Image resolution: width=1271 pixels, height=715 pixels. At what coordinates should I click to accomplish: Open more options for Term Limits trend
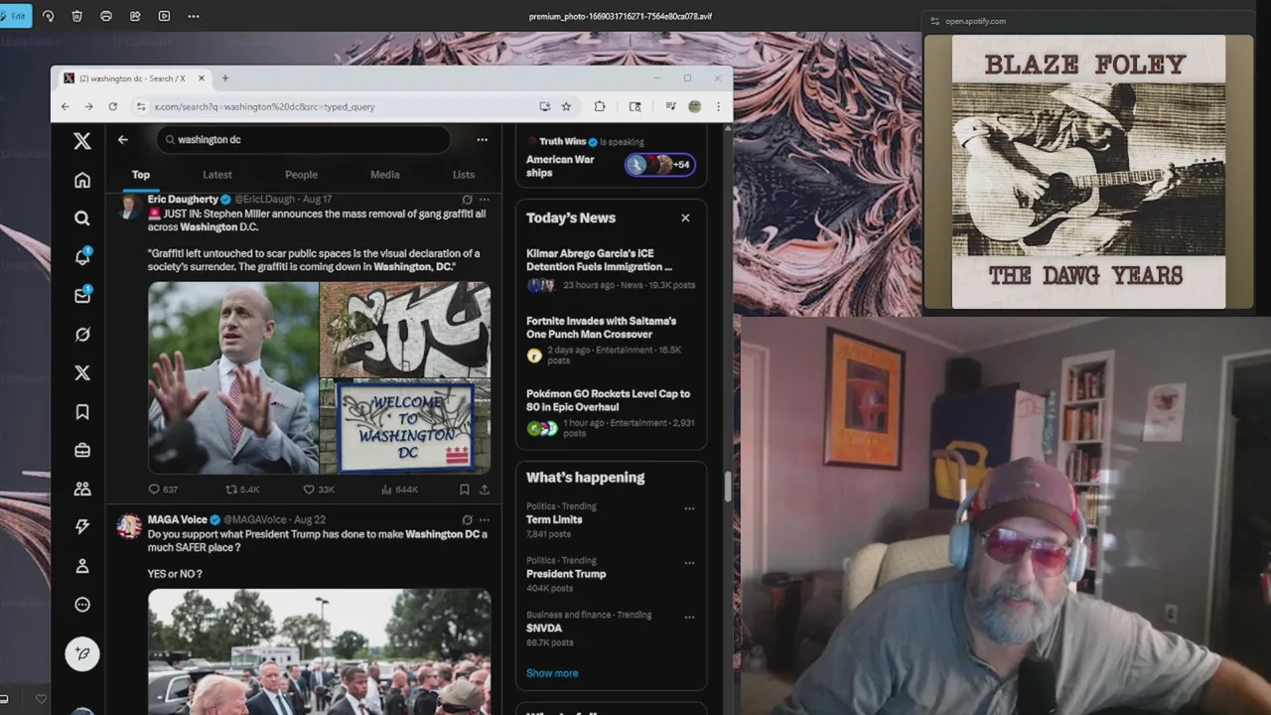coord(689,508)
